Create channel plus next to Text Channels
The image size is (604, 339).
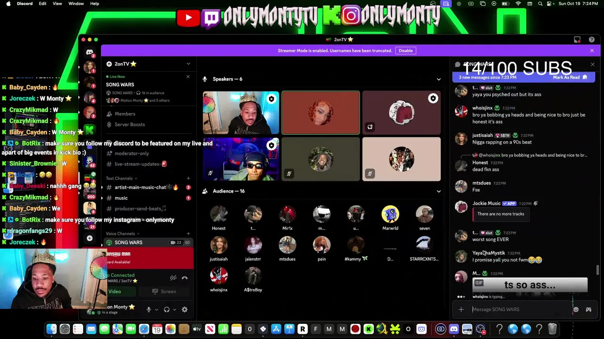(x=188, y=178)
